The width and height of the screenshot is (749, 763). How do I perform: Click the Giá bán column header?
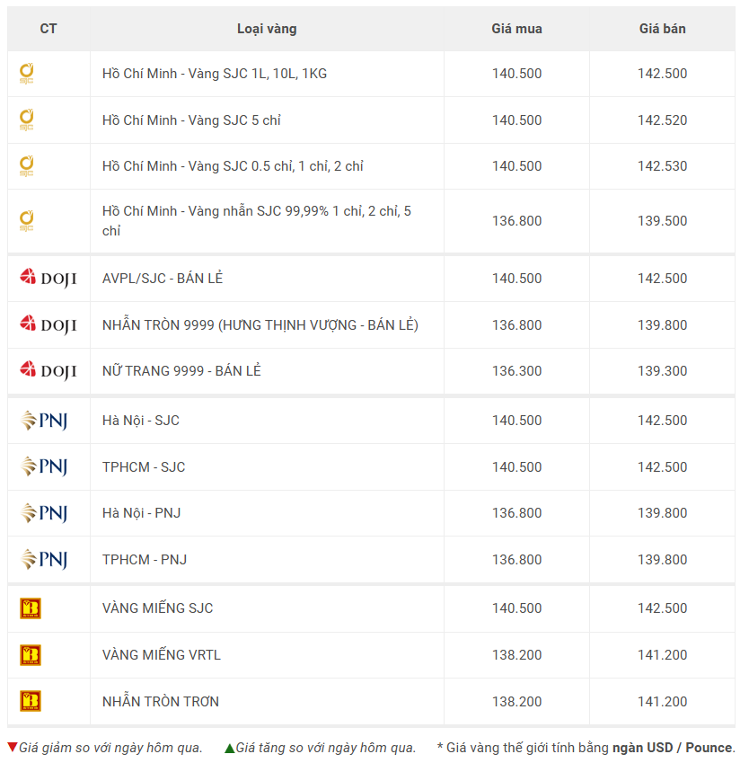point(662,29)
